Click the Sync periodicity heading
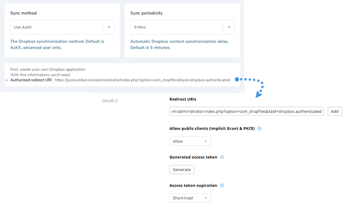 146,13
